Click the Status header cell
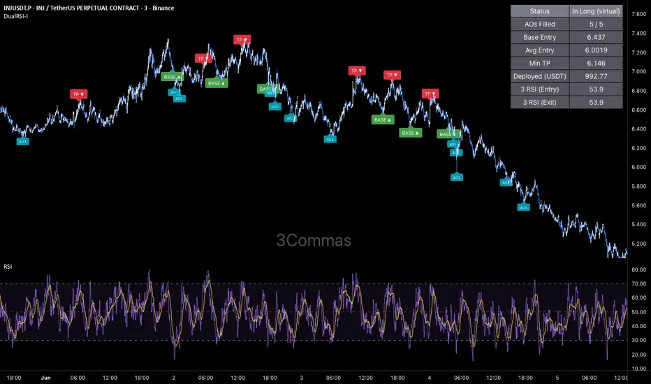The image size is (651, 384). tap(539, 11)
